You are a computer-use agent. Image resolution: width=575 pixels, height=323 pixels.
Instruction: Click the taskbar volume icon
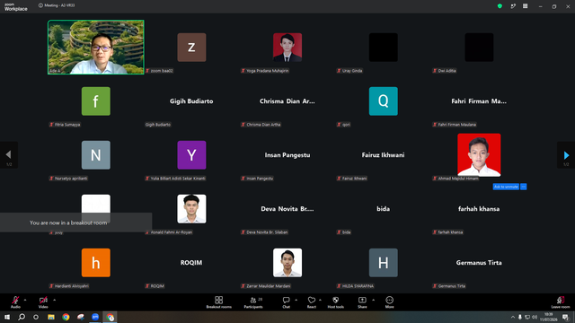click(535, 317)
